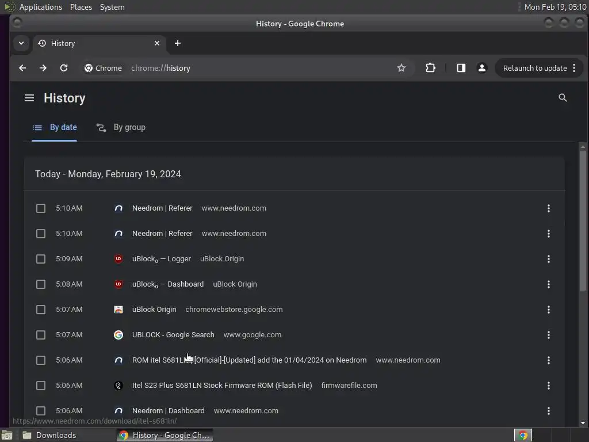Click the scrollbar down arrow

pos(583,423)
